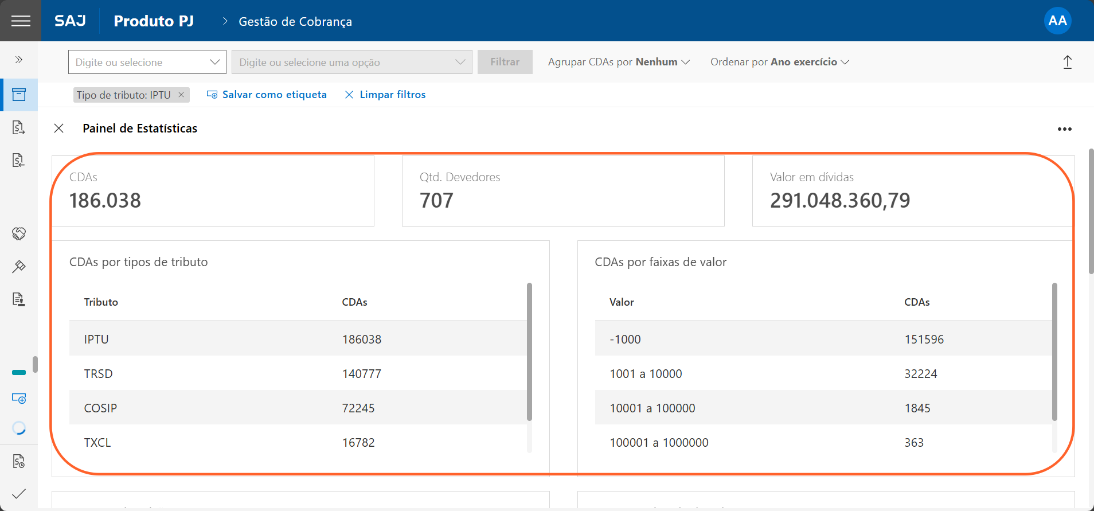
Task: Click the loading circle sidebar icon
Action: click(x=19, y=428)
